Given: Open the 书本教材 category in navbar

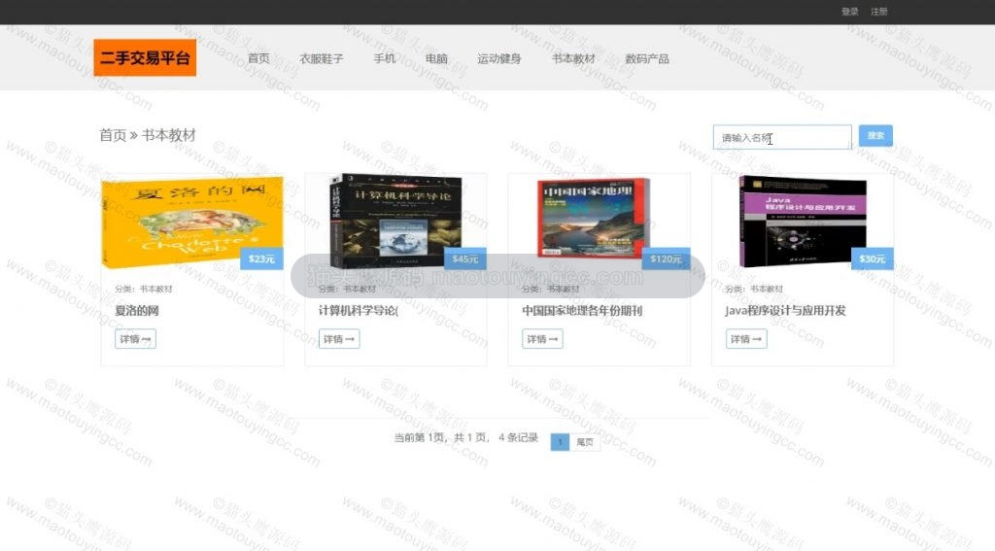Looking at the screenshot, I should (573, 58).
